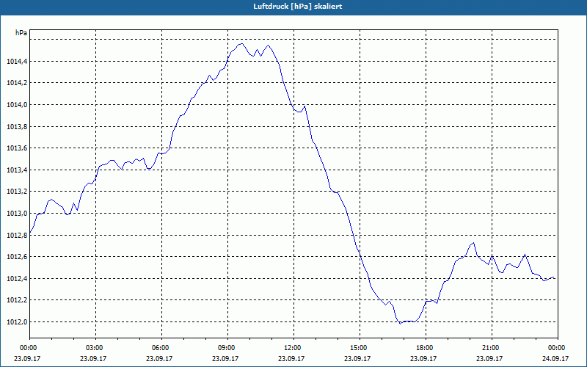Select the 1014,0 pressure axis label

tap(17, 105)
